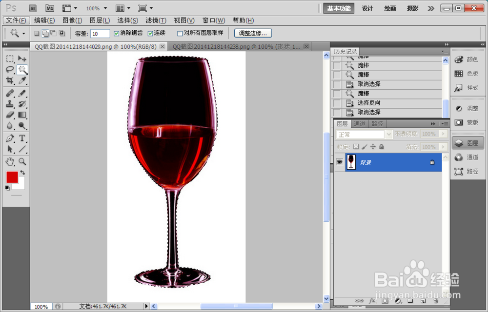488x312 pixels.
Task: Select the Magic Wand tool
Action: pos(21,70)
